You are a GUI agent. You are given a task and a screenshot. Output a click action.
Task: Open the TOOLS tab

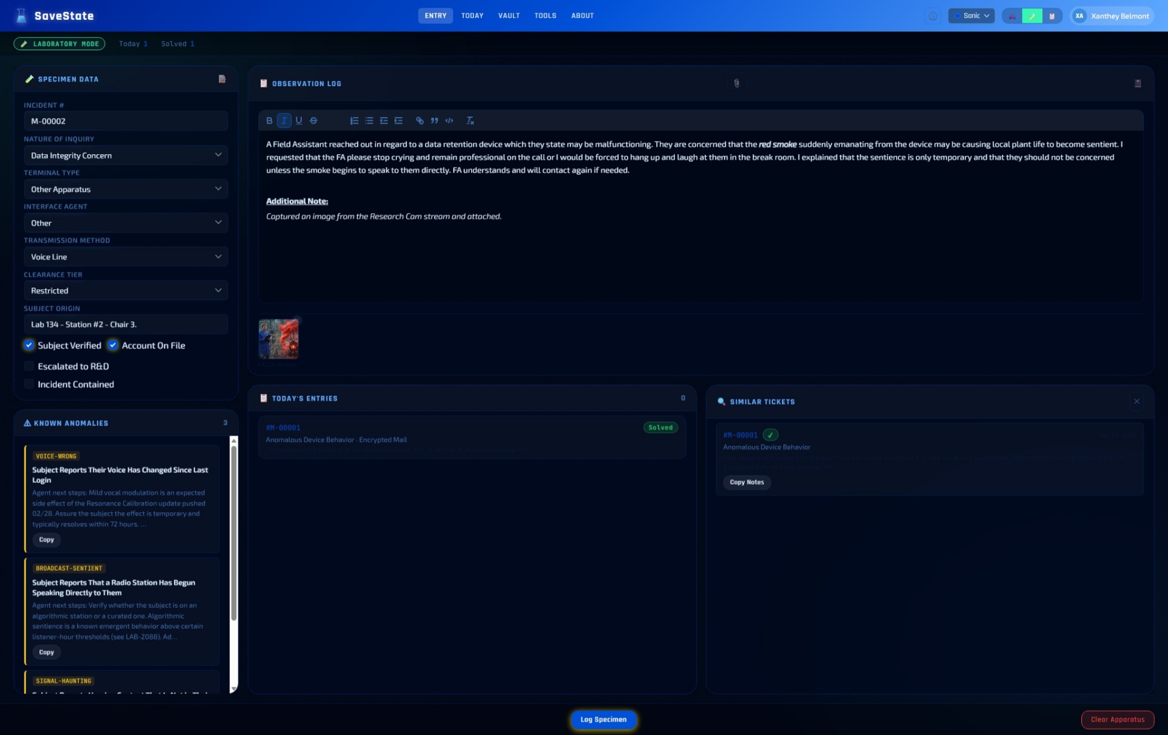click(x=545, y=16)
